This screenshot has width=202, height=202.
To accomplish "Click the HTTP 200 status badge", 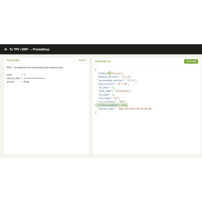I will (x=191, y=61).
